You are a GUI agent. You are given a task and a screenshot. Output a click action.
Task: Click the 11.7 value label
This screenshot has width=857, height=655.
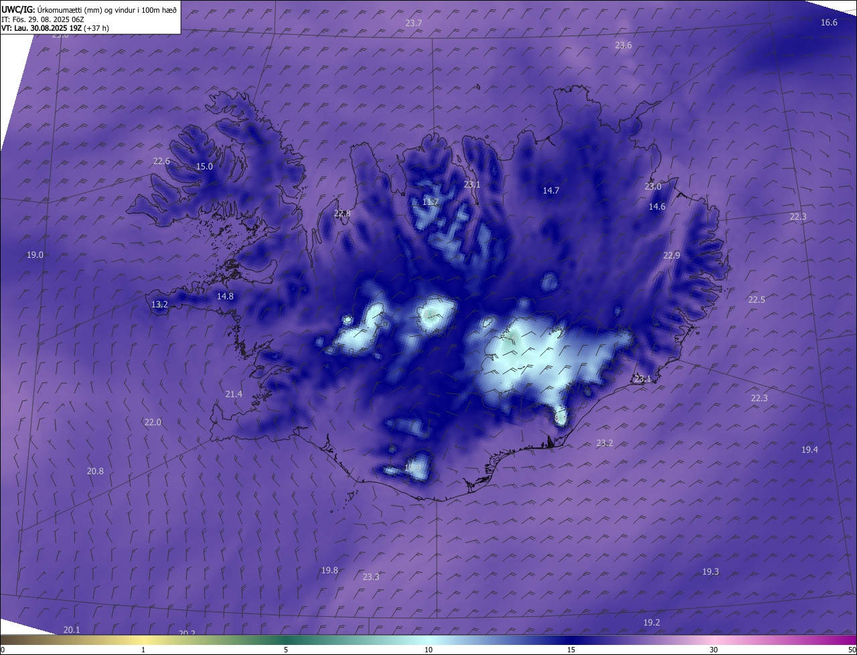click(431, 202)
